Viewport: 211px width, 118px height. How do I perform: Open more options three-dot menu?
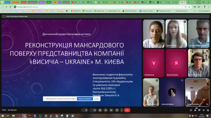tap(122, 110)
